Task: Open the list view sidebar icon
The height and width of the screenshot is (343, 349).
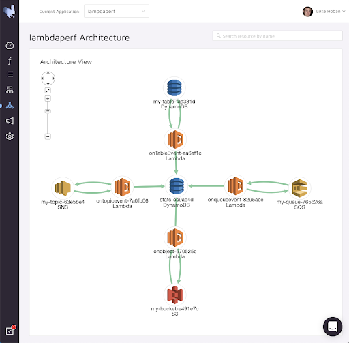Action: (x=10, y=74)
